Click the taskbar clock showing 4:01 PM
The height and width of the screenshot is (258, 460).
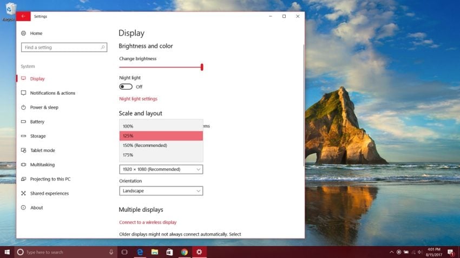[x=434, y=252]
